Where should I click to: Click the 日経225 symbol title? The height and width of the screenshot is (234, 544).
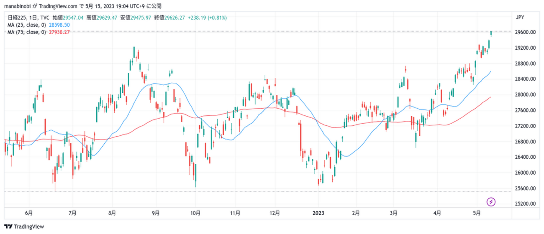(x=16, y=18)
